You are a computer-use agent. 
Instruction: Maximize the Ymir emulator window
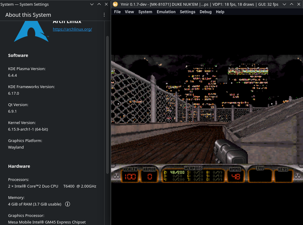point(292,4)
